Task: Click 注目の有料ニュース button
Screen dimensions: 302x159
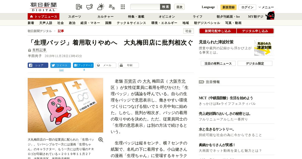Action: [218, 64]
